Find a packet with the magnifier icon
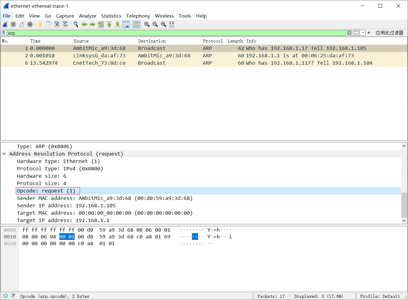This screenshot has width=408, height=300. click(76, 24)
